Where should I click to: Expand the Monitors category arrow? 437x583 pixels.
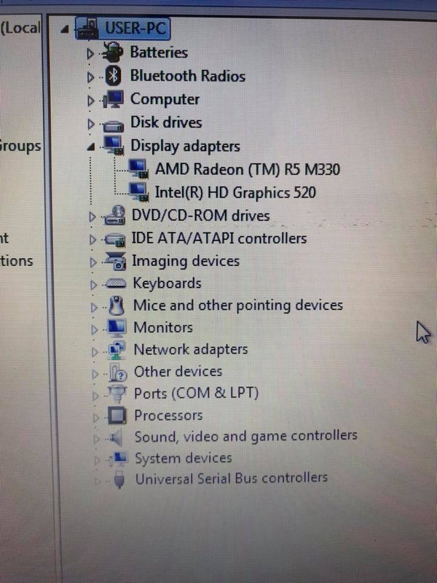tap(95, 329)
